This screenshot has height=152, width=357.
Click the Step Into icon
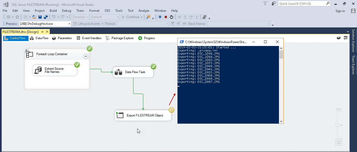pyautogui.click(x=185, y=17)
